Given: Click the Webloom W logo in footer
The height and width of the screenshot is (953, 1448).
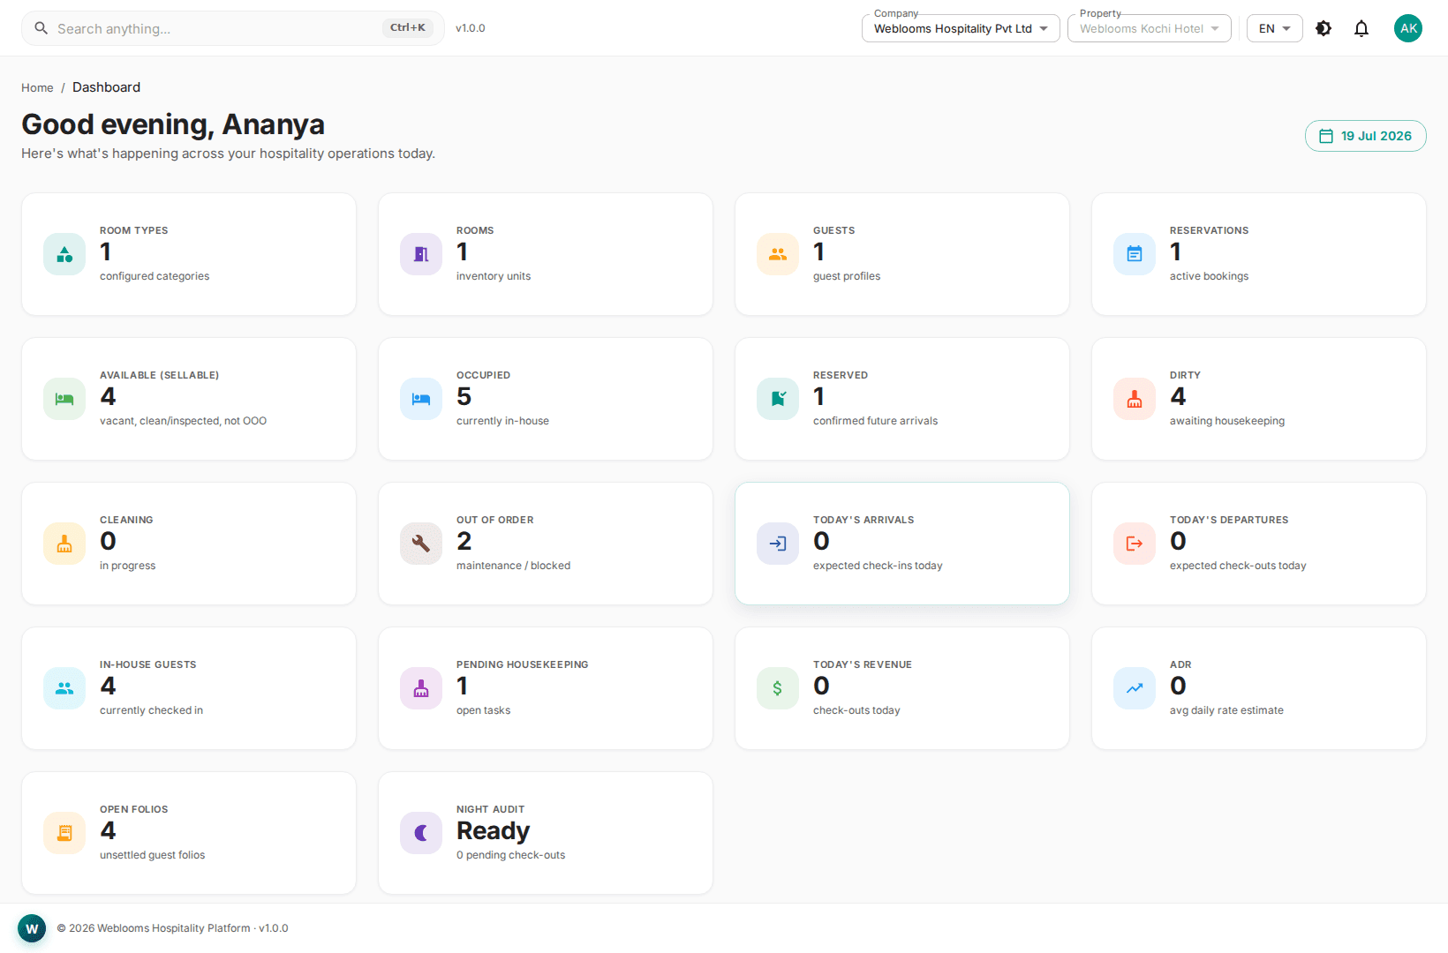Looking at the screenshot, I should [x=32, y=928].
